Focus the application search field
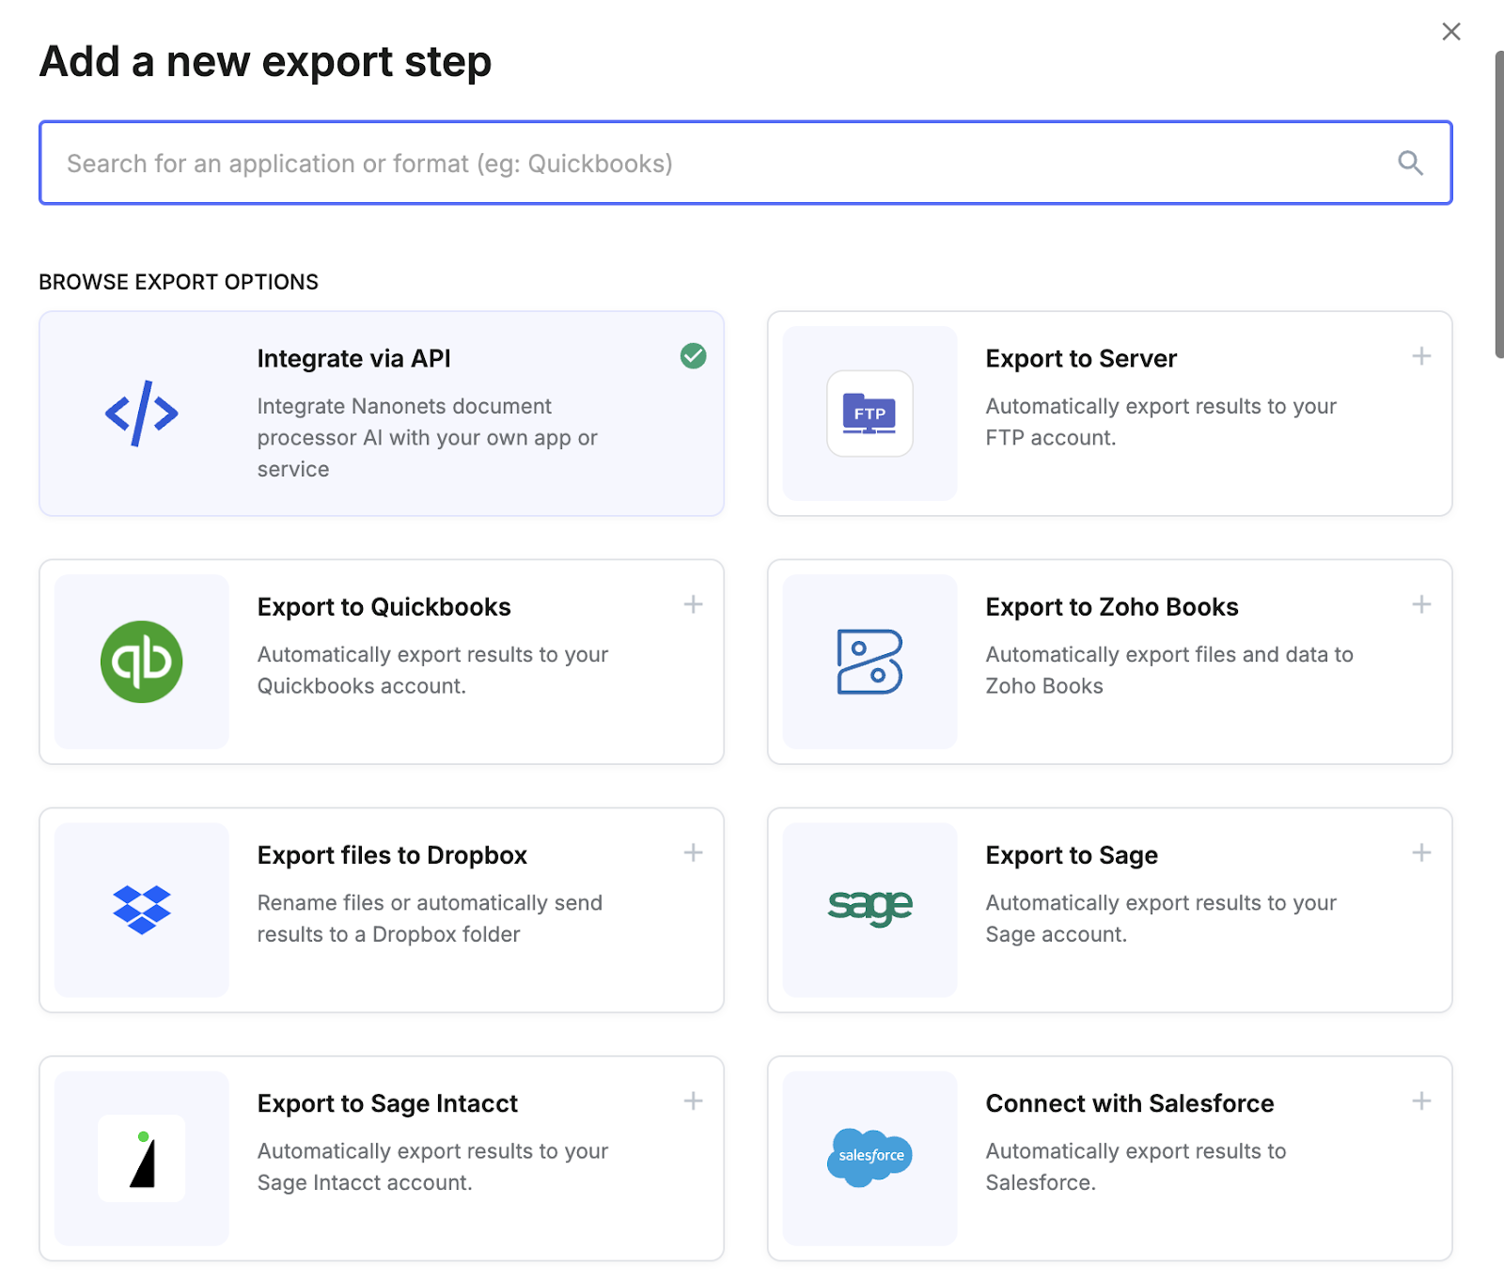1504x1280 pixels. pyautogui.click(x=745, y=163)
